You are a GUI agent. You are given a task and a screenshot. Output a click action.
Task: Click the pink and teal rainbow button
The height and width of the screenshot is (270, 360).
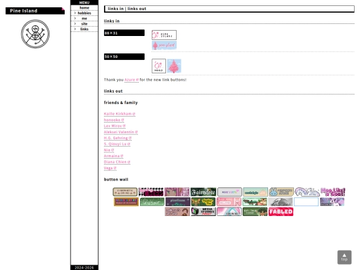pyautogui.click(x=229, y=211)
